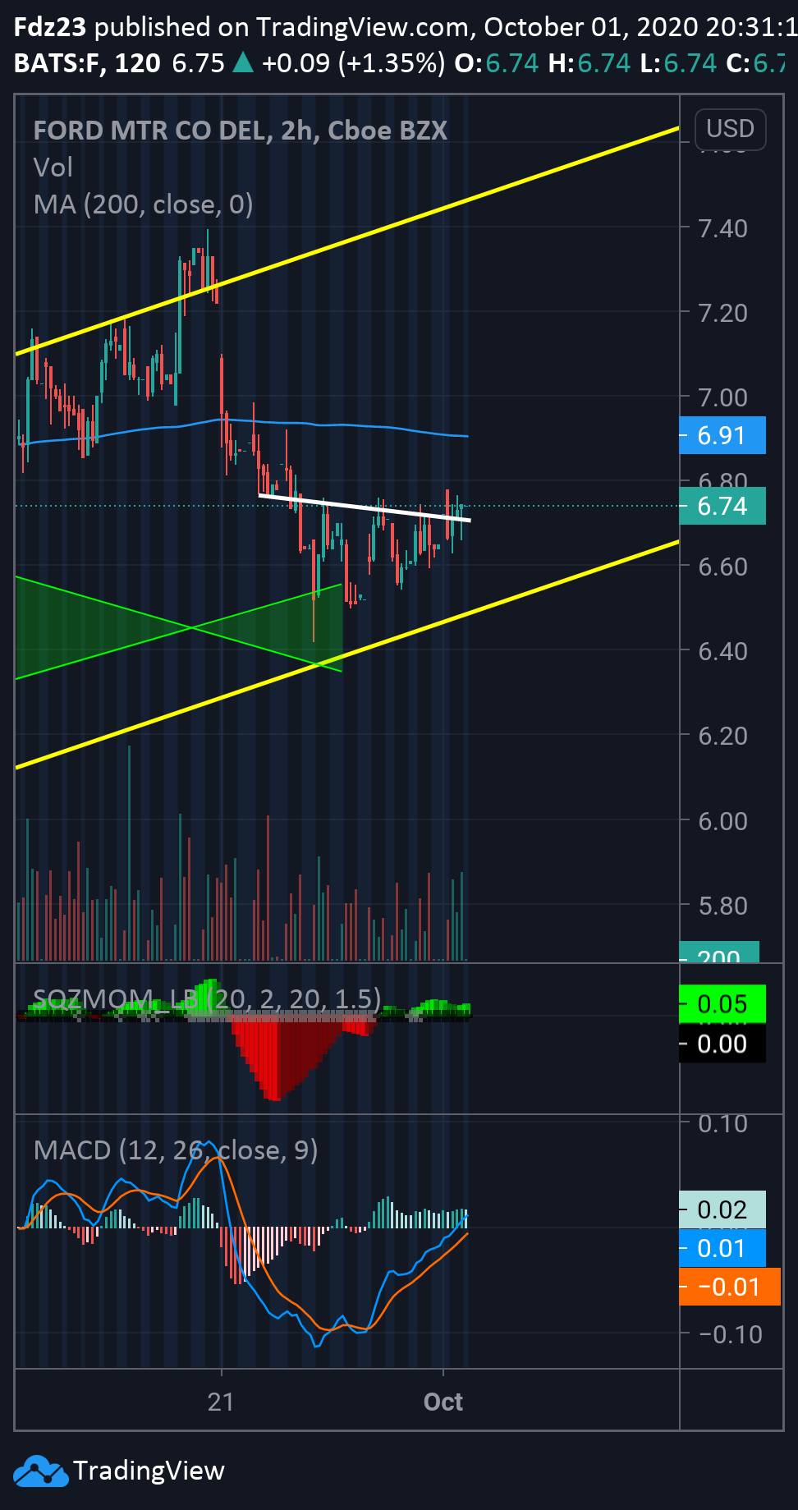Click the green 6.74 last price tag
This screenshot has width=798, height=1510.
click(x=722, y=506)
